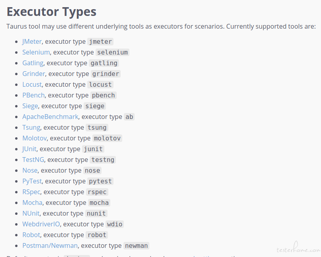Click the Siege hyperlink
The width and height of the screenshot is (321, 257).
(30, 106)
